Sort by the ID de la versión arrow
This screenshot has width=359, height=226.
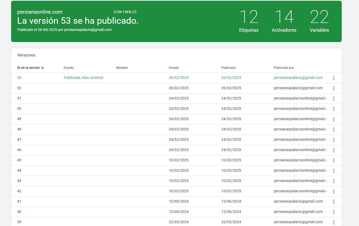(x=43, y=68)
